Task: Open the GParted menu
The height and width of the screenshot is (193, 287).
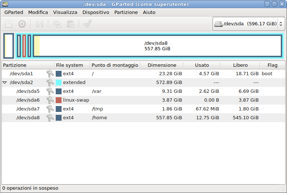Action: click(x=14, y=12)
